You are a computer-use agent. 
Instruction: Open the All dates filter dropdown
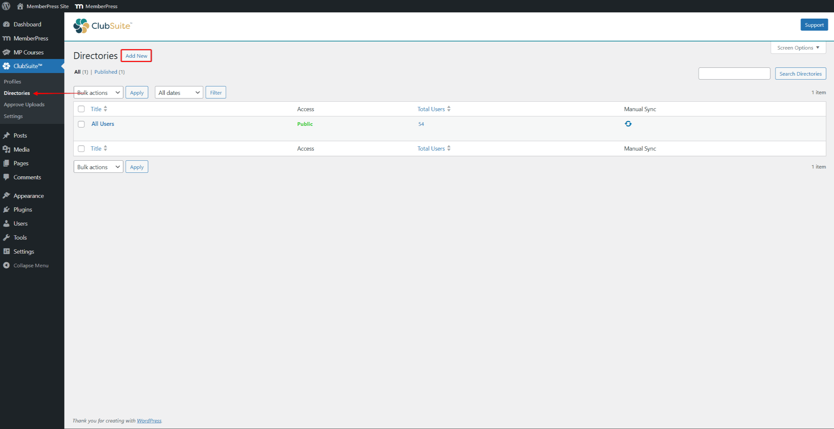pos(178,92)
